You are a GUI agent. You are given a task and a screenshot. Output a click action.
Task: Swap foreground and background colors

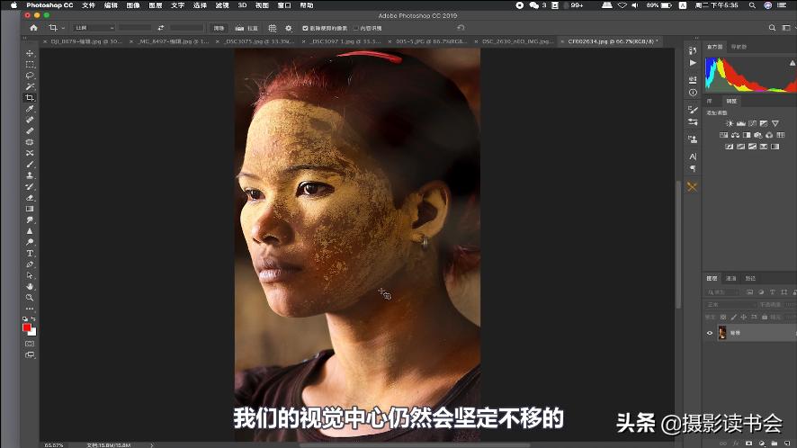(x=33, y=318)
